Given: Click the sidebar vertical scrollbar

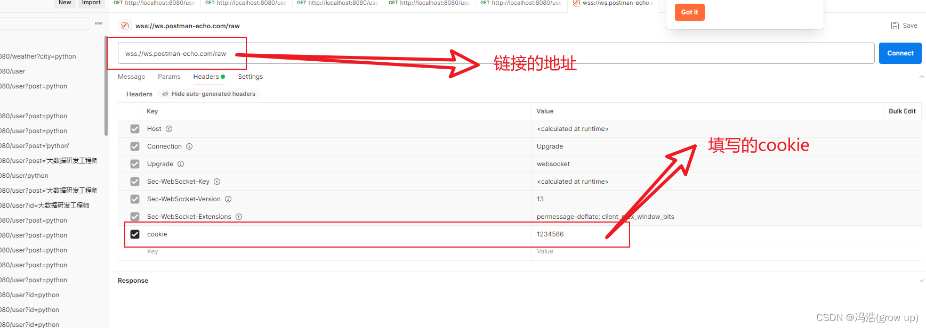Looking at the screenshot, I should (x=106, y=85).
